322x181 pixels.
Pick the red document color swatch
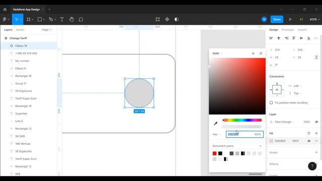pyautogui.click(x=214, y=153)
